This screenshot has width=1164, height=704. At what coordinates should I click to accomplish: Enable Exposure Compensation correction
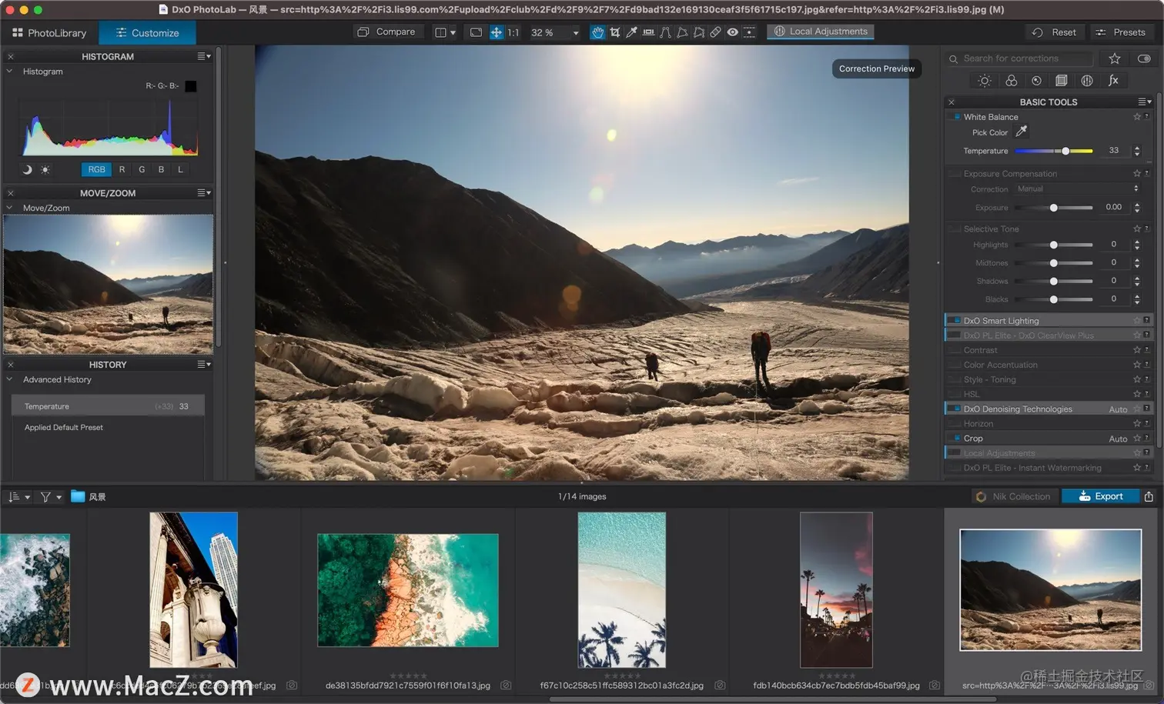[x=956, y=173]
